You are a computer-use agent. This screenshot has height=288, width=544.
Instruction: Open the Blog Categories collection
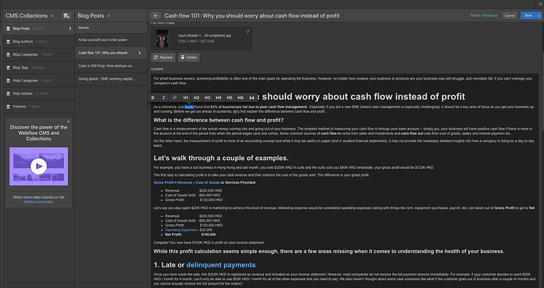(x=39, y=54)
